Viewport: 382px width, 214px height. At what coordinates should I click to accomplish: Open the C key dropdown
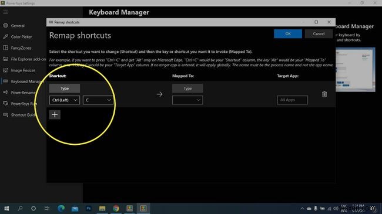tap(98, 100)
